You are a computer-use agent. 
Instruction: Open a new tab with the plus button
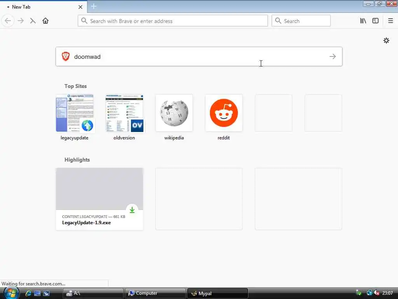(94, 6)
